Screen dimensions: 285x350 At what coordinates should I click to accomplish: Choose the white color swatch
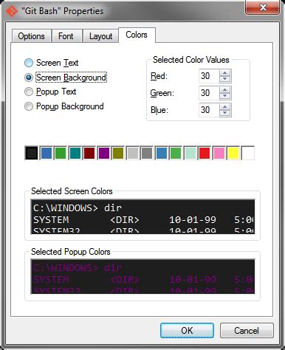tap(248, 153)
